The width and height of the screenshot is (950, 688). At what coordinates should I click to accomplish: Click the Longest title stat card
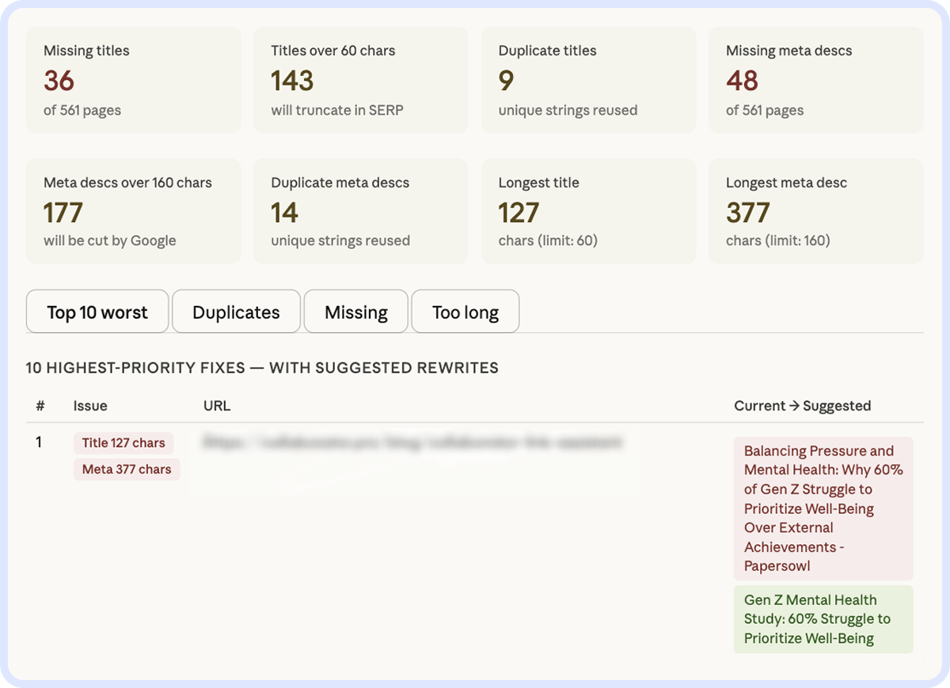coord(588,211)
